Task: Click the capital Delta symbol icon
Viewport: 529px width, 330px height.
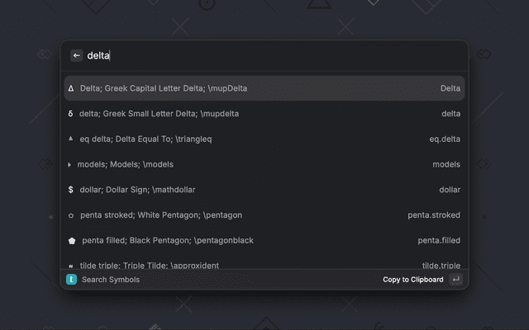Action: tap(71, 88)
